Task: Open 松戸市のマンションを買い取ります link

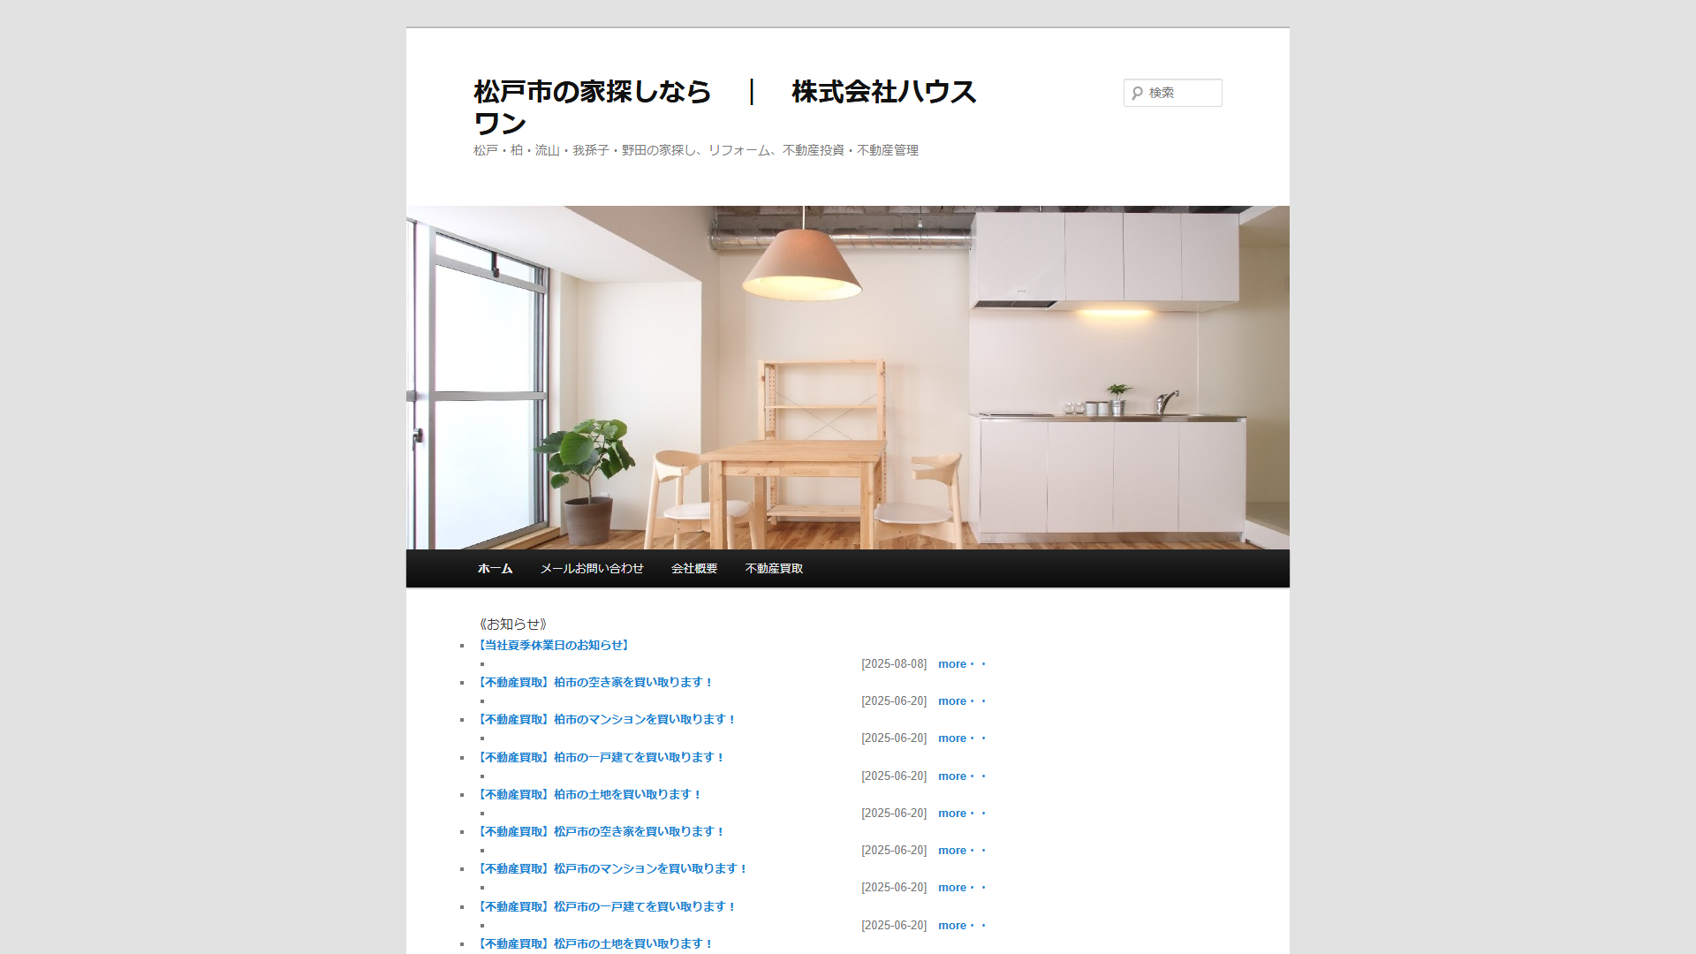Action: [611, 869]
